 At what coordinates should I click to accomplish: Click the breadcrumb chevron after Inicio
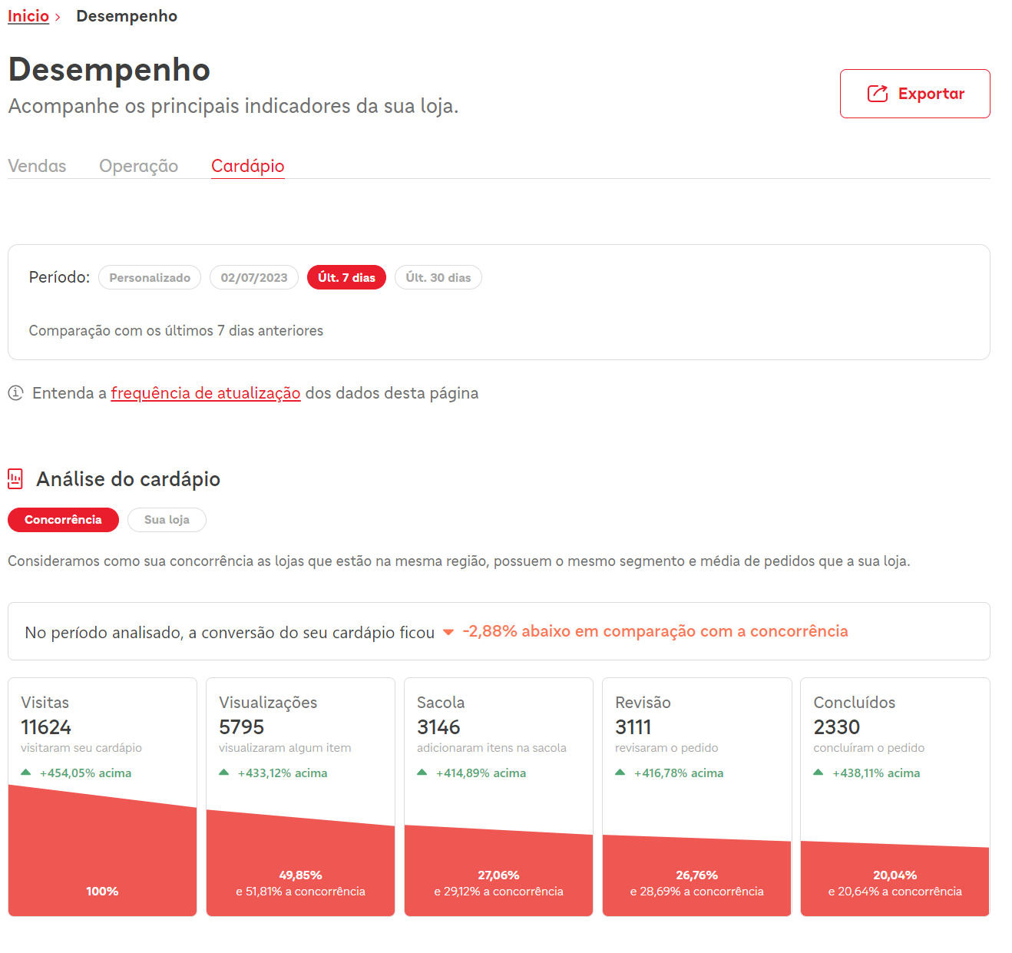58,17
